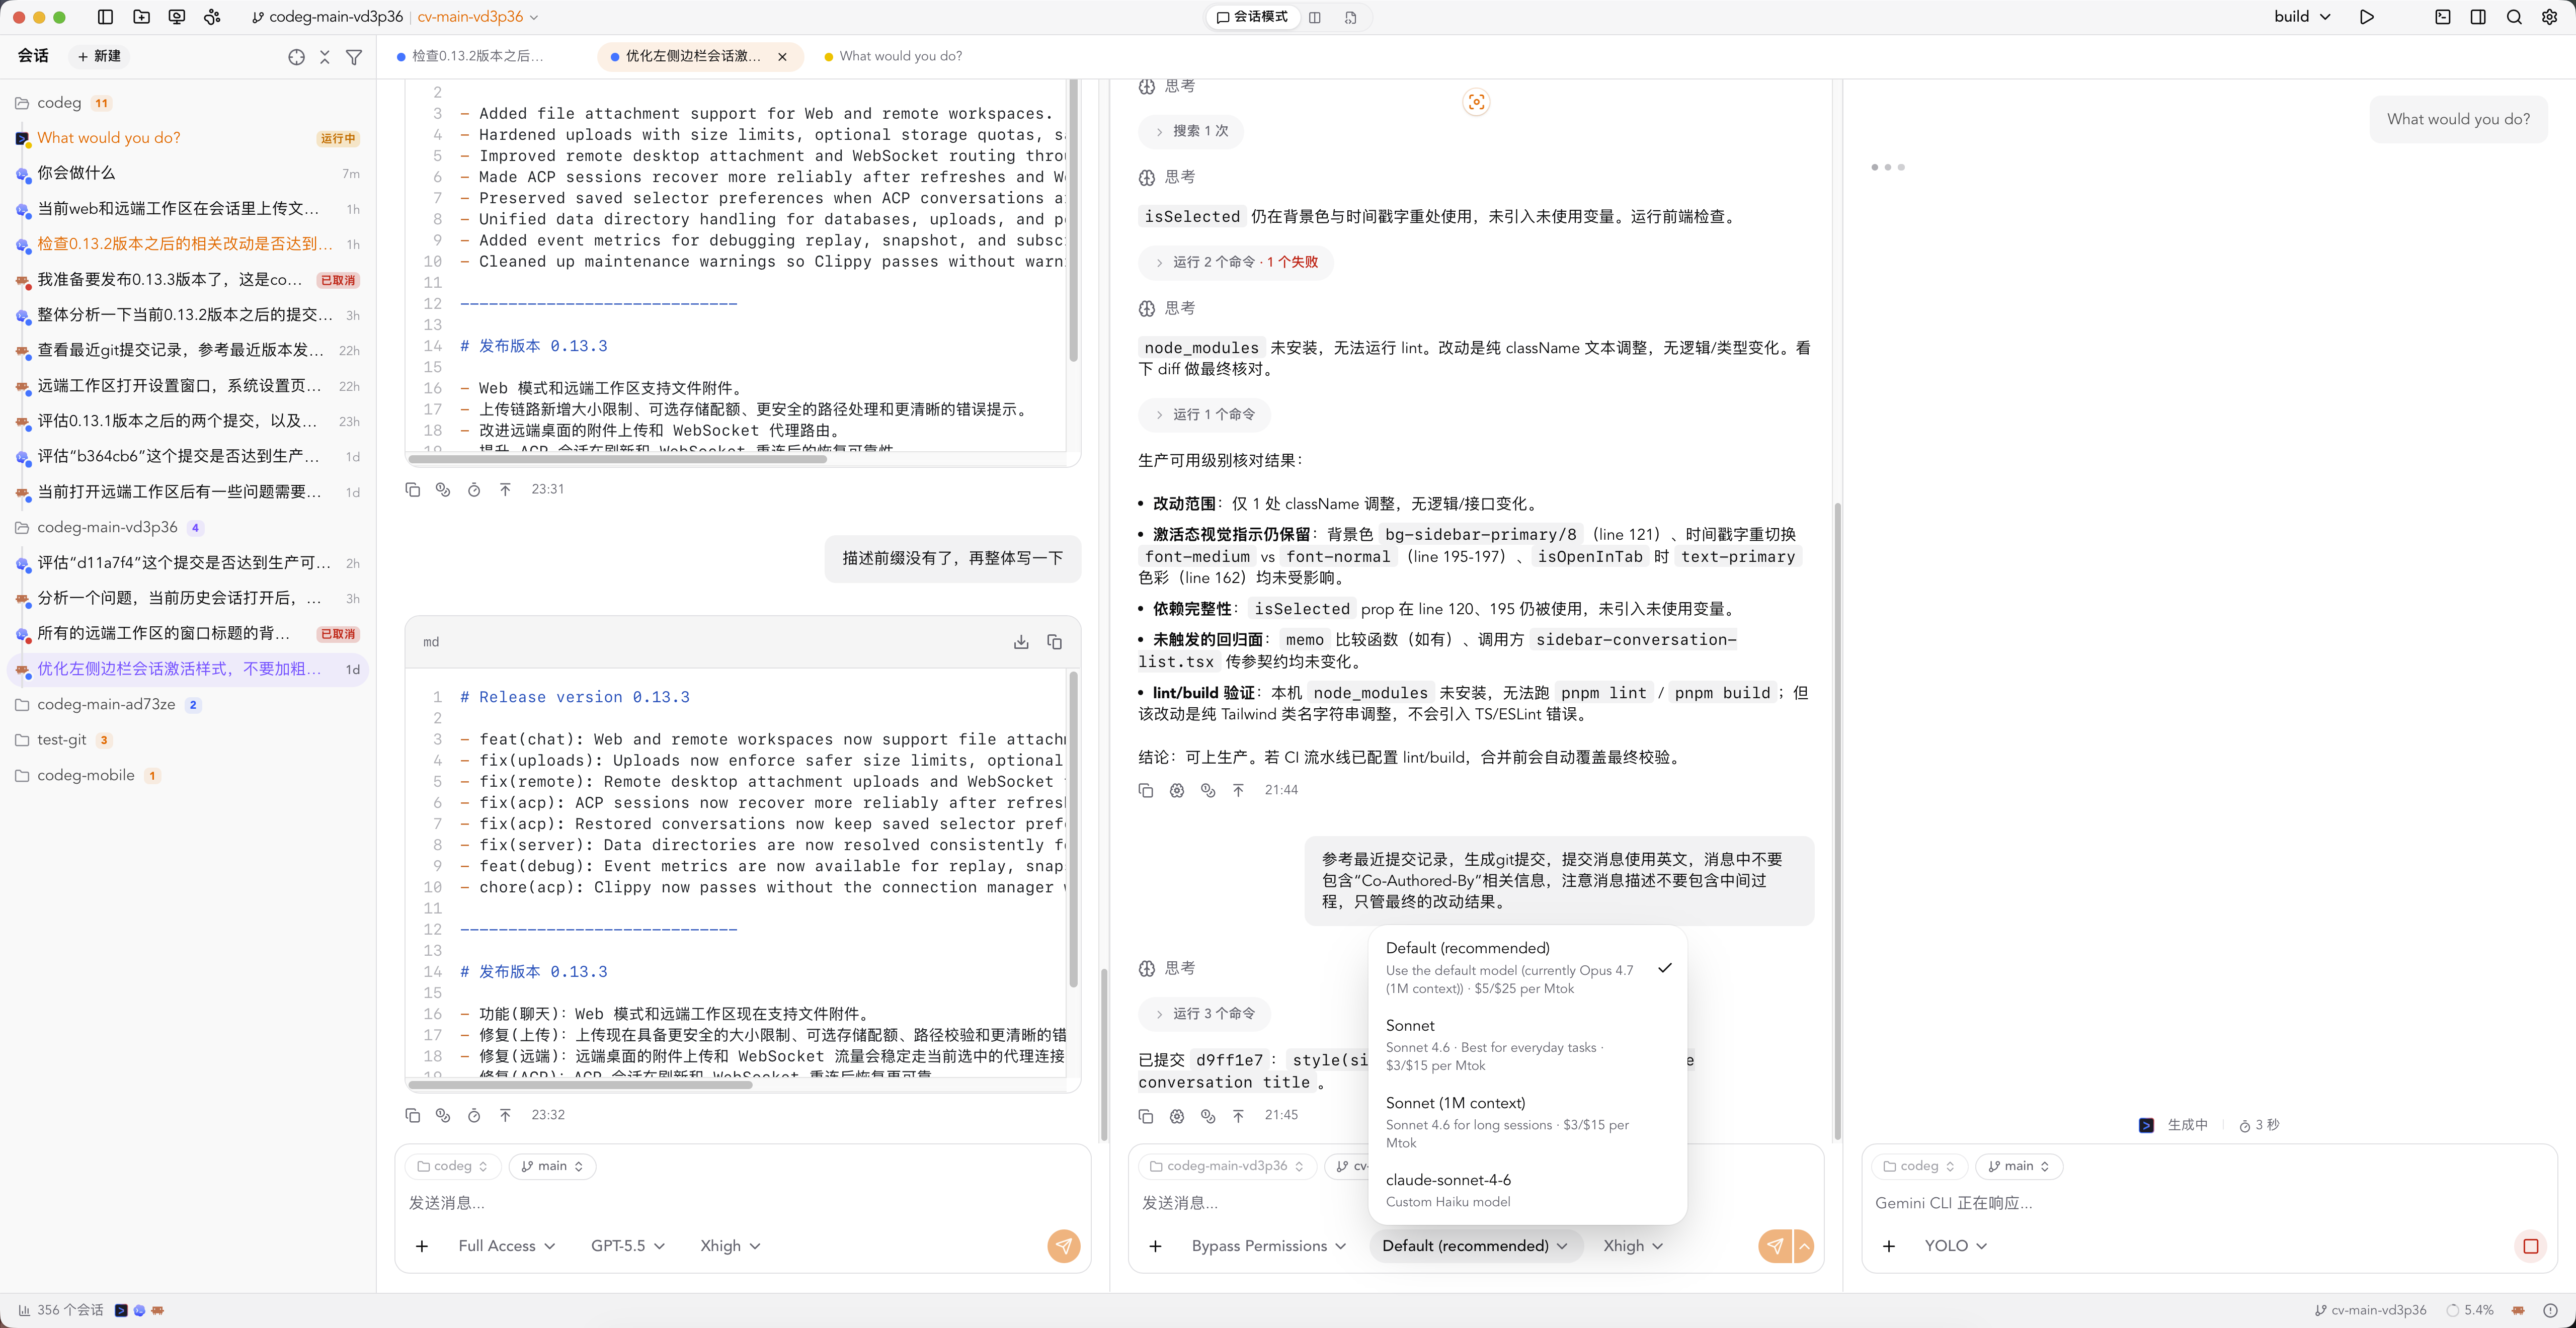
Task: Expand the codeg-main-ad73ze folder
Action: coord(188,705)
